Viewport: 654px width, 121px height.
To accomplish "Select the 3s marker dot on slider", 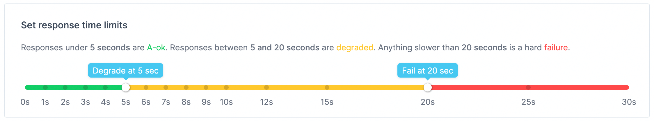I will [86, 87].
